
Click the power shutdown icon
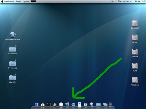coord(143,1)
